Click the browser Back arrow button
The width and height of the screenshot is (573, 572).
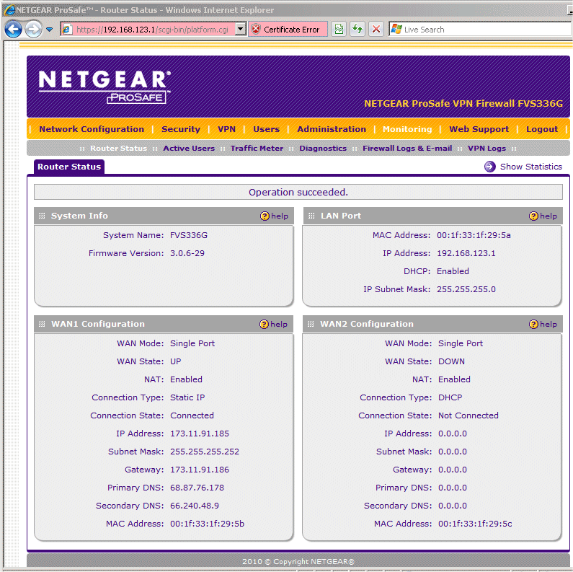point(14,30)
